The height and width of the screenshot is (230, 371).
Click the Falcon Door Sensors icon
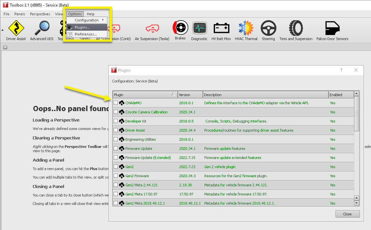(x=332, y=29)
